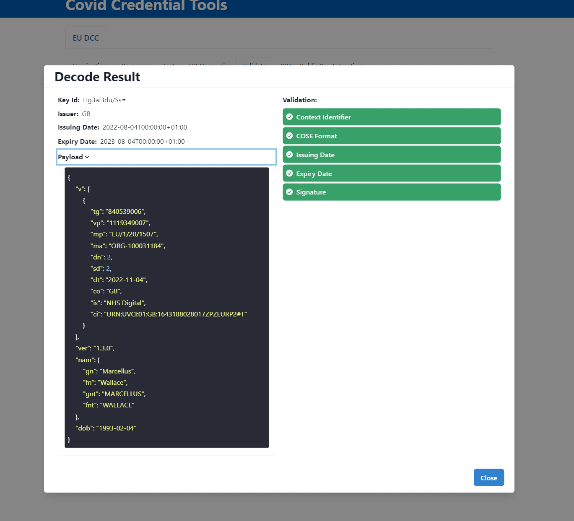This screenshot has height=521, width=574.
Task: Select the Issuer value GB
Action: pos(86,114)
